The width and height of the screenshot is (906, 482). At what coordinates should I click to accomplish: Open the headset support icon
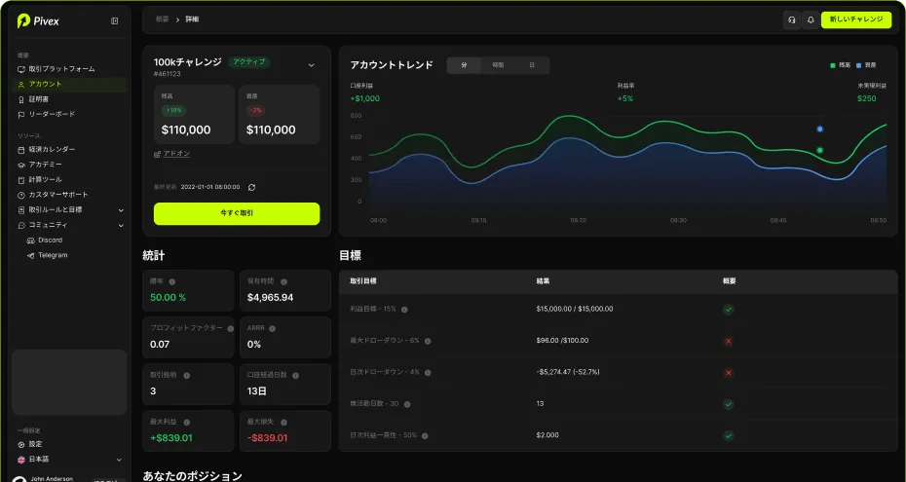pyautogui.click(x=792, y=19)
